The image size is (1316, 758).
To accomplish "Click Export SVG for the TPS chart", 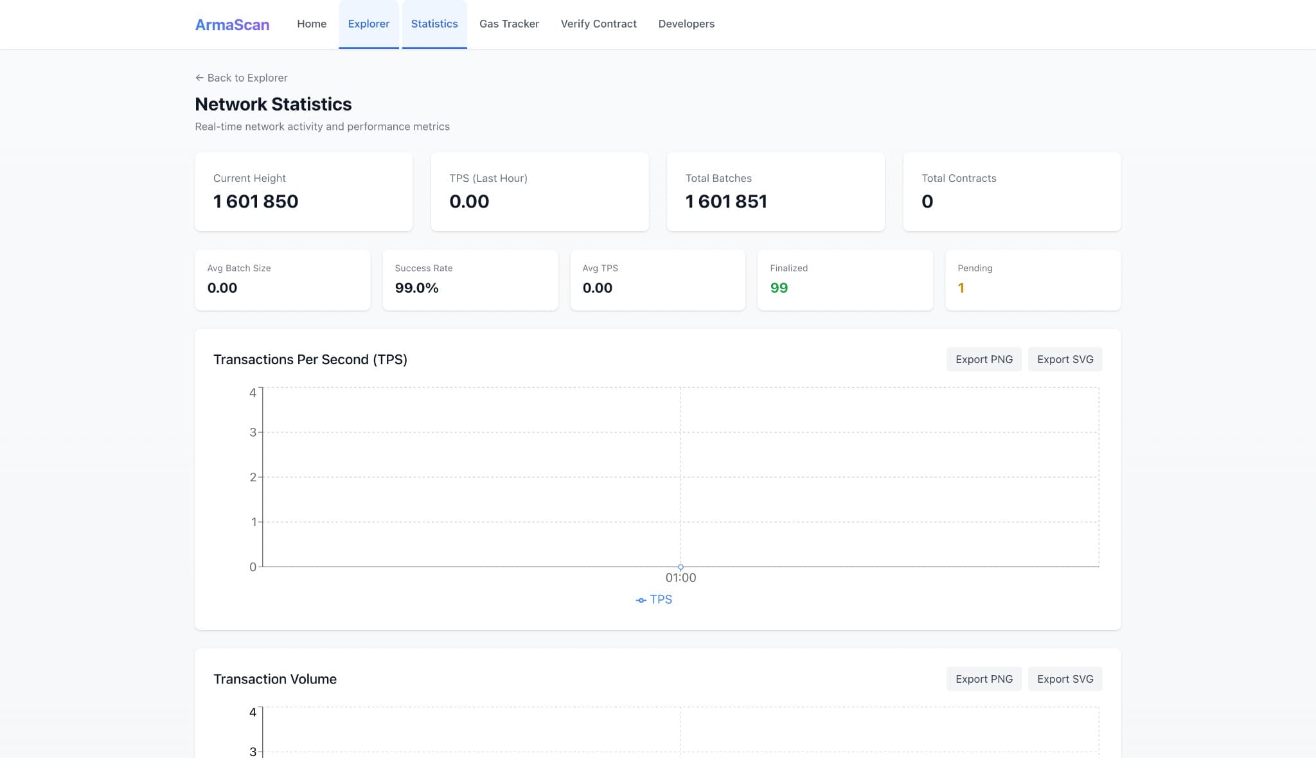I will click(1065, 359).
